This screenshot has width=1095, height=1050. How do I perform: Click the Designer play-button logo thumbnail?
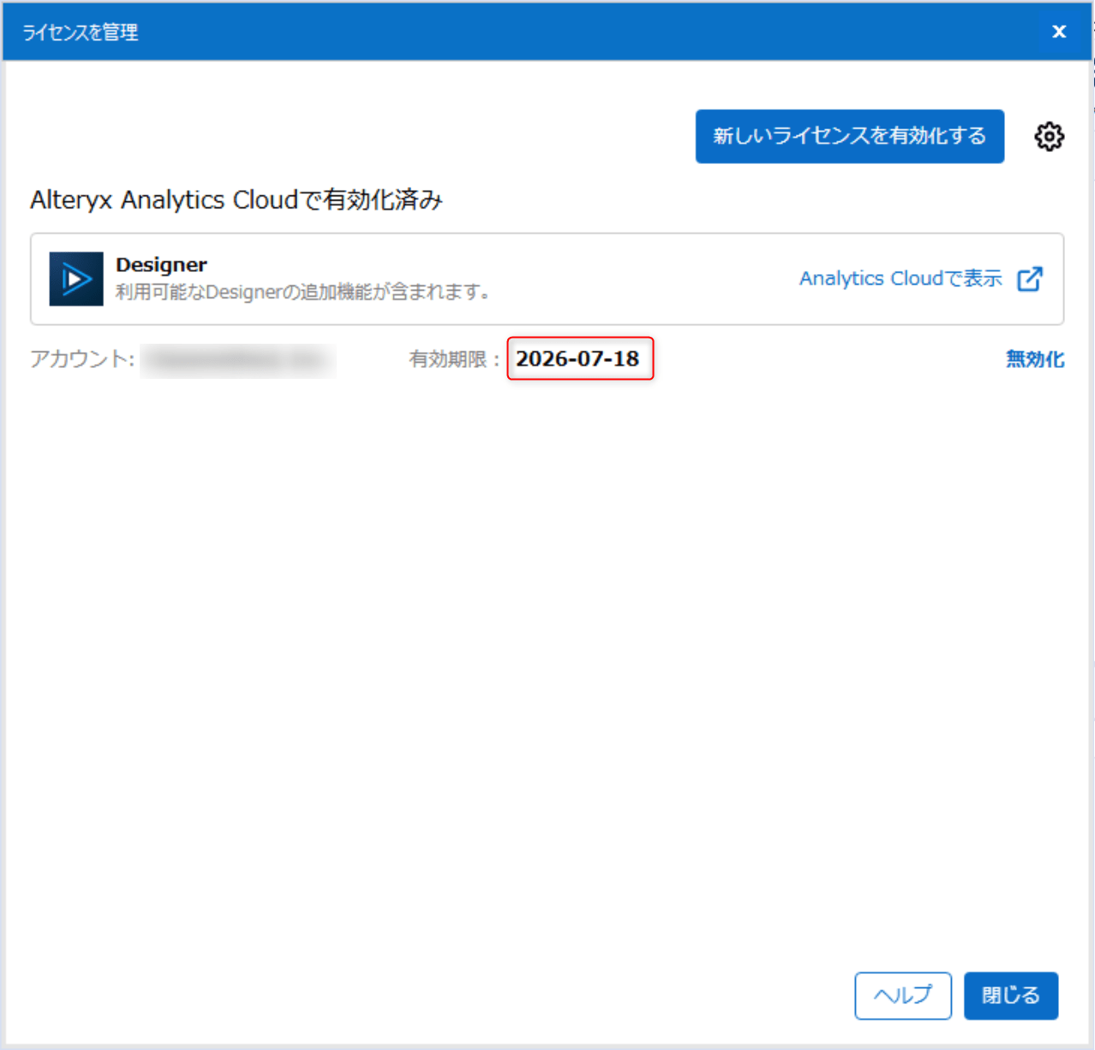[x=76, y=279]
